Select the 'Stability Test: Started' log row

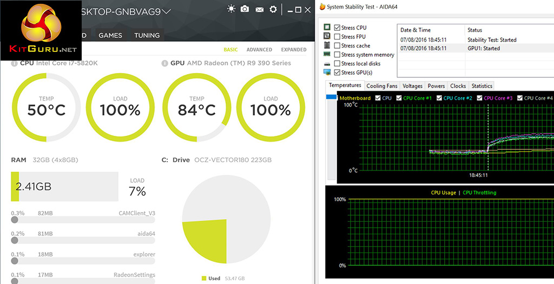(x=476, y=40)
